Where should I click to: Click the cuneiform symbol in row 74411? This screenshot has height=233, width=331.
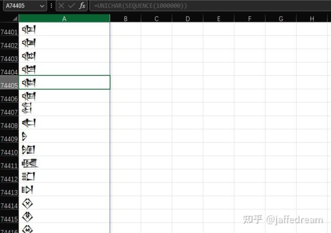pyautogui.click(x=30, y=163)
